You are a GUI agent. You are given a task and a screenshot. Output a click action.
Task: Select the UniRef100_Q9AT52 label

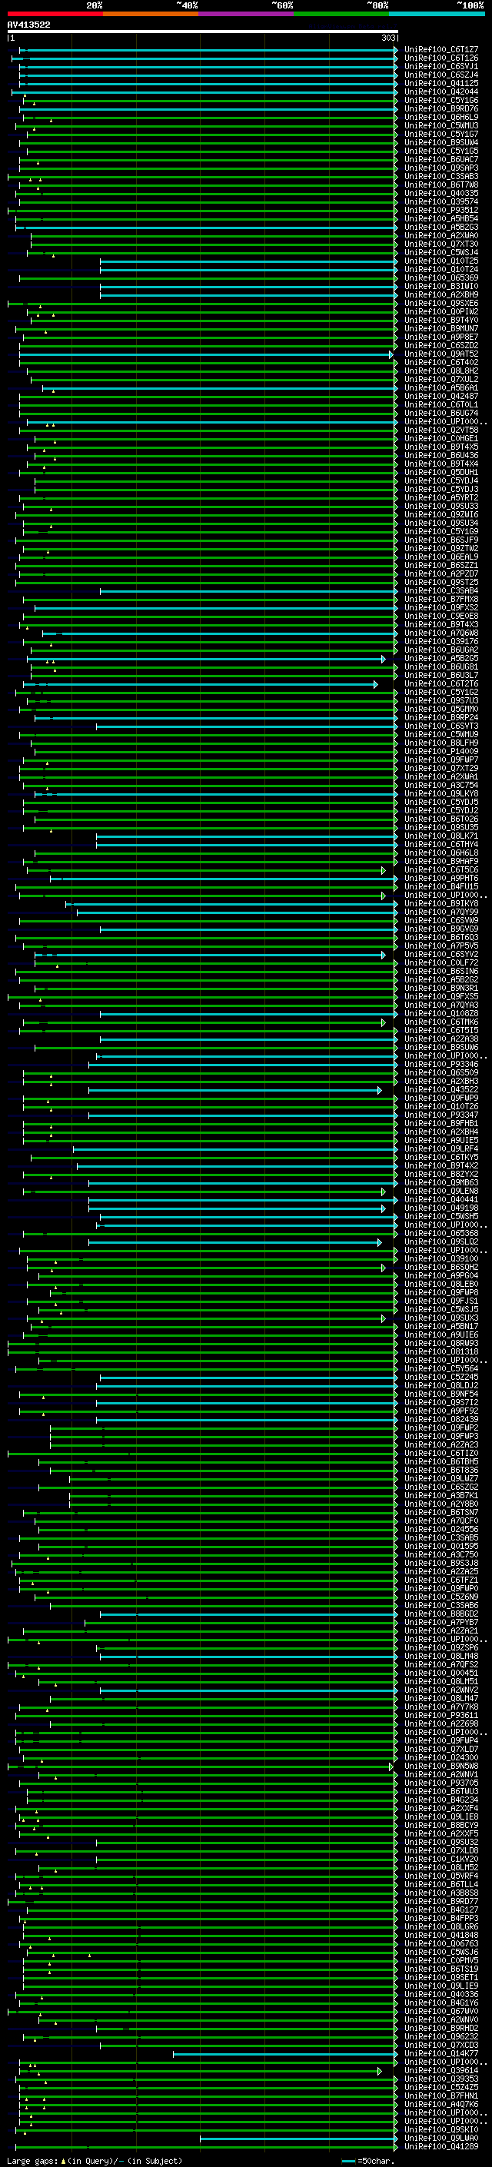click(441, 354)
